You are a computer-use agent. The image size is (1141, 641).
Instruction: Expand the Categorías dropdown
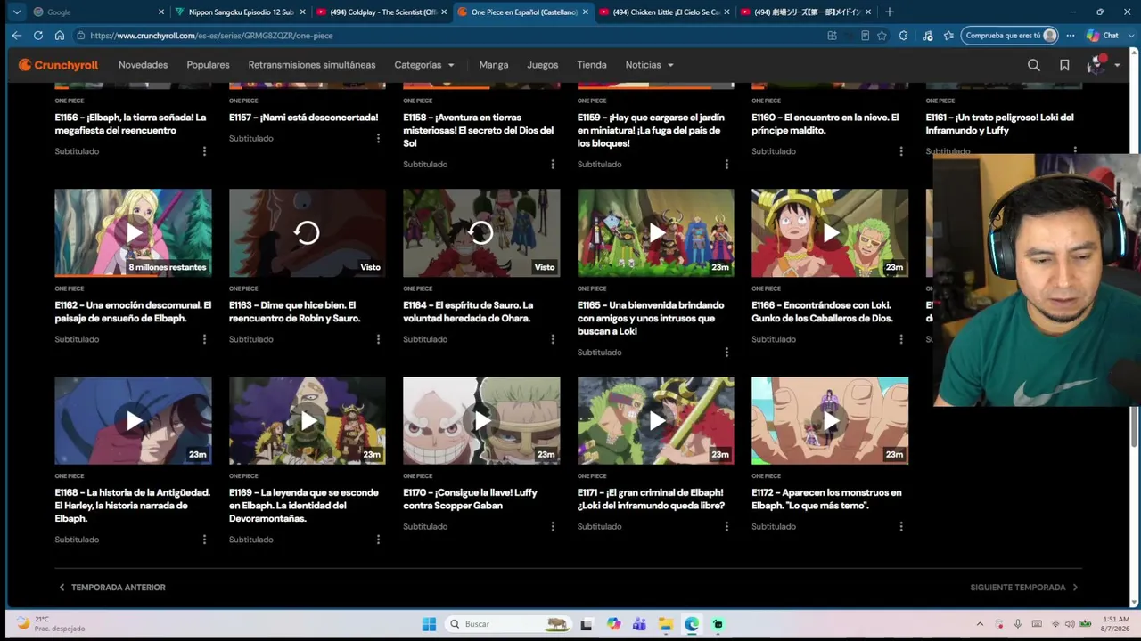coord(424,65)
